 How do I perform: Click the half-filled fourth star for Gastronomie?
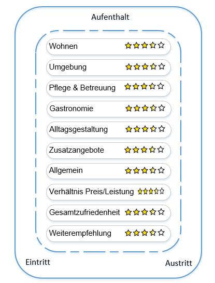pos(153,109)
